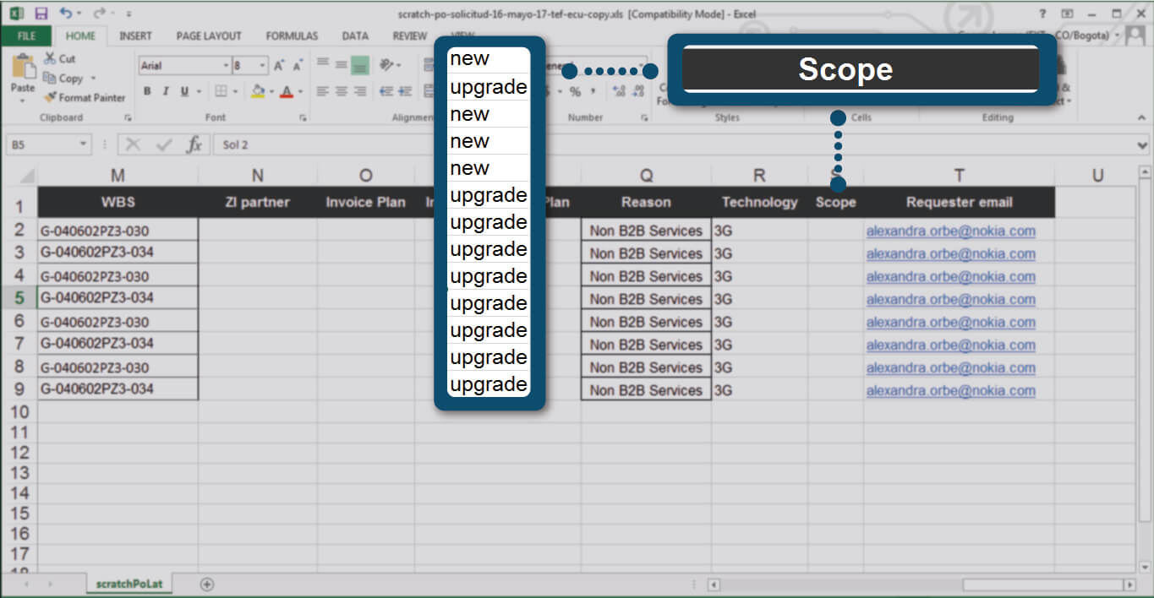This screenshot has height=598, width=1154.
Task: Click the Increase Font Size icon
Action: pos(279,65)
